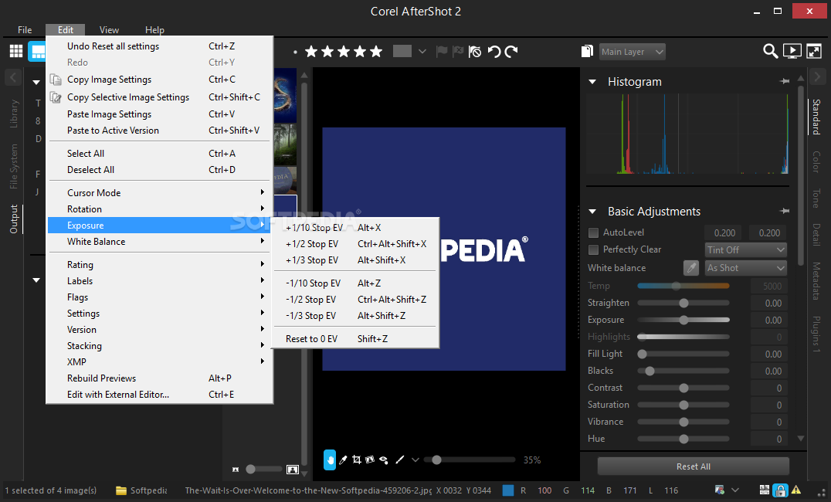Adjust the Exposure slider handle
831x502 pixels.
click(x=683, y=321)
